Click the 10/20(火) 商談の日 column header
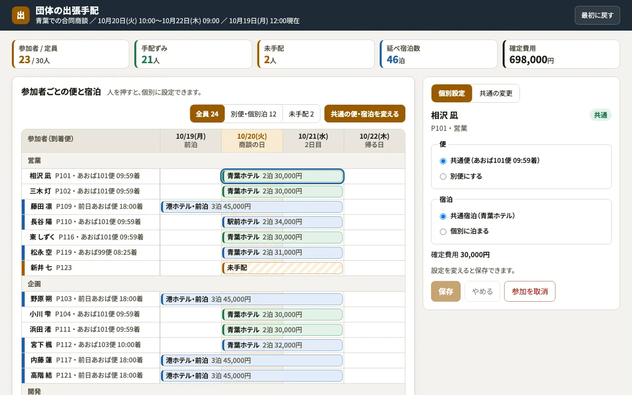This screenshot has width=632, height=395. pos(252,141)
